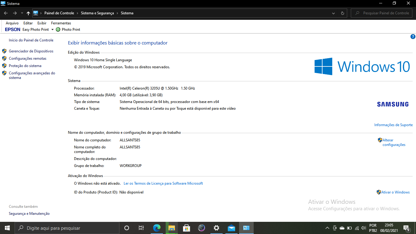Restore down the Sistema window
Image resolution: width=416 pixels, height=234 pixels.
tap(394, 3)
